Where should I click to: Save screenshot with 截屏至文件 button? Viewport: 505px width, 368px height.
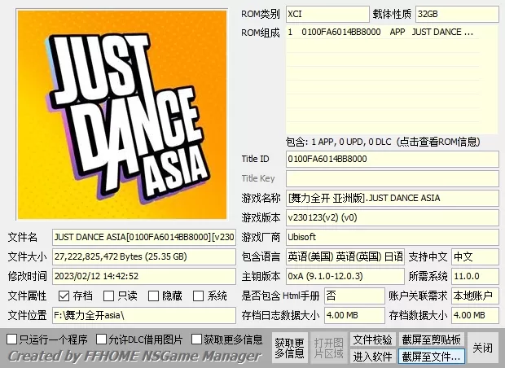point(431,357)
